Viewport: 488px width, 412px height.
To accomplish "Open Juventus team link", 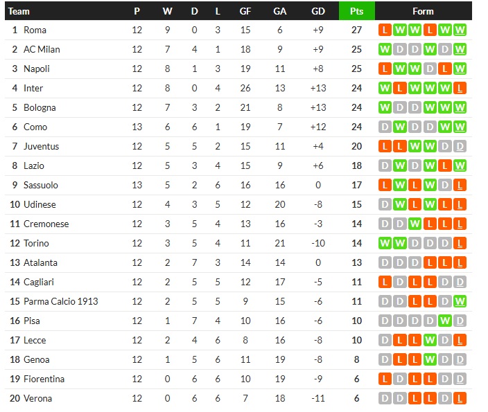I will [42, 146].
